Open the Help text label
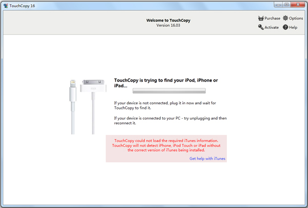Image resolution: width=308 pixels, height=208 pixels. tap(293, 27)
